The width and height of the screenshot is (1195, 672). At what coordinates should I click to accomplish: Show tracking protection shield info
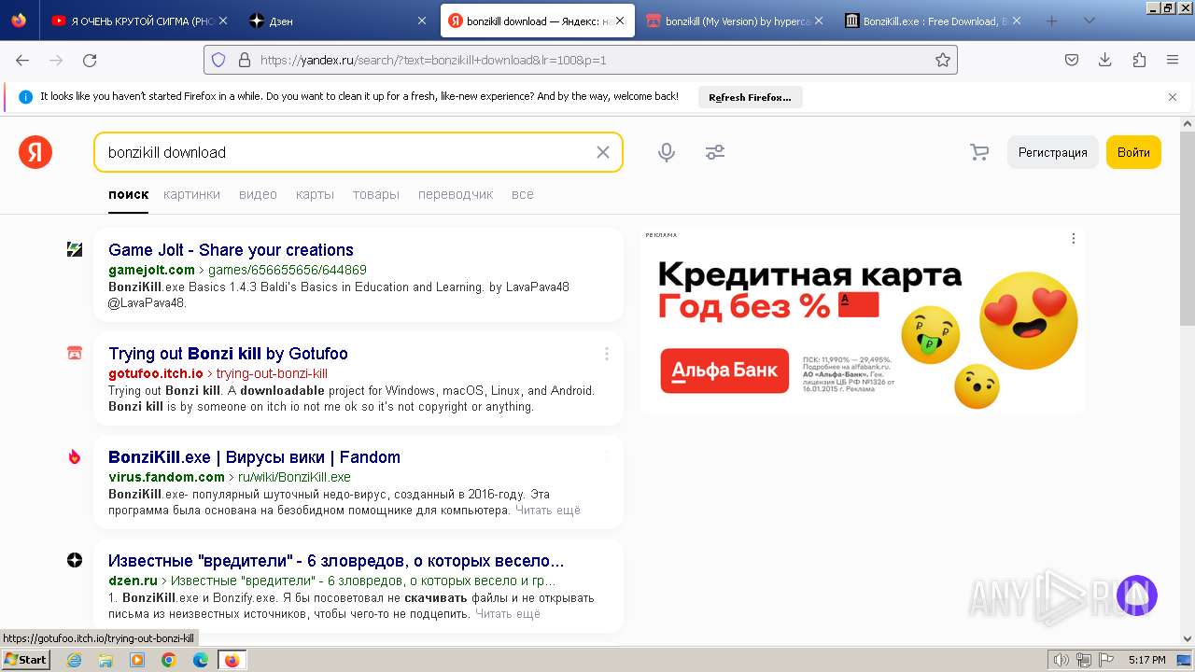click(218, 60)
